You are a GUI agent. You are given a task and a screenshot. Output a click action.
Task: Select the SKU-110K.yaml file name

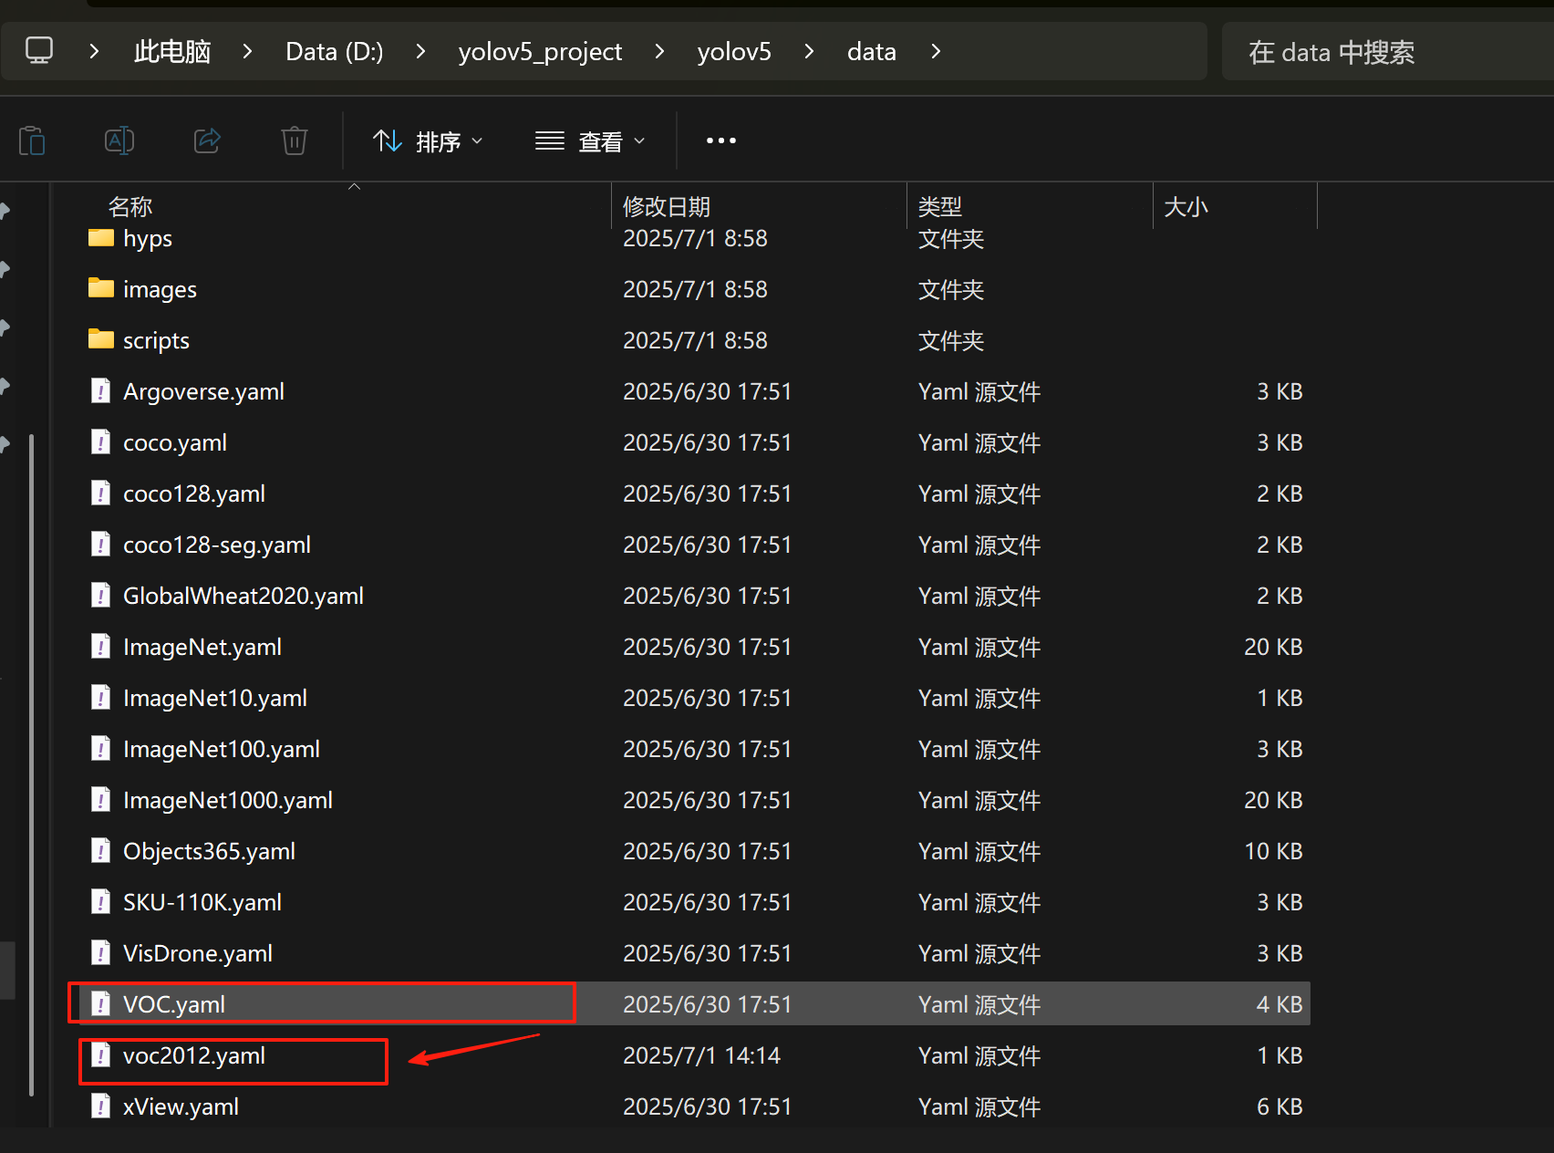pyautogui.click(x=202, y=902)
